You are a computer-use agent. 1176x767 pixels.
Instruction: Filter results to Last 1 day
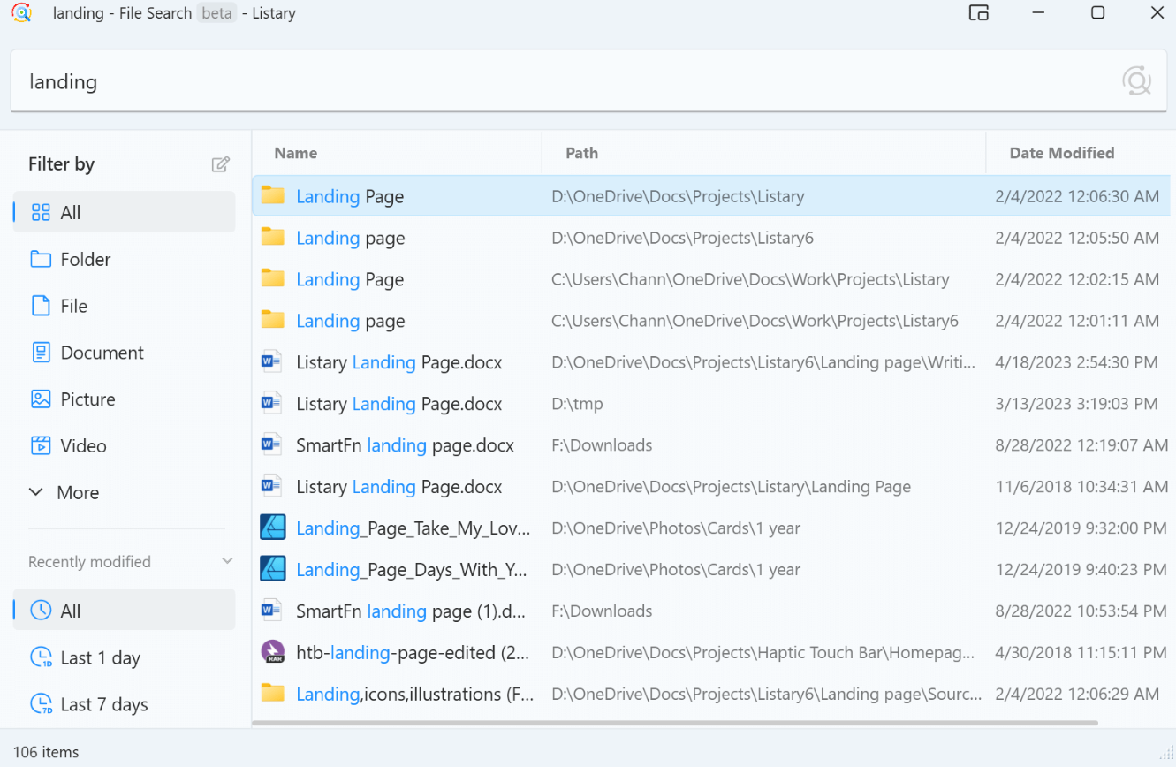[x=124, y=657]
